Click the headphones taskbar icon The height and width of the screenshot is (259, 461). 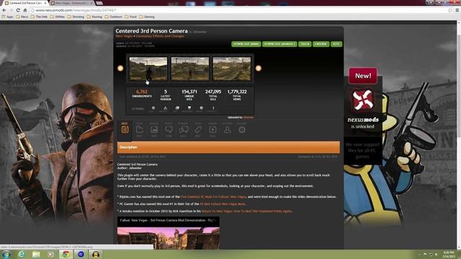(96, 254)
